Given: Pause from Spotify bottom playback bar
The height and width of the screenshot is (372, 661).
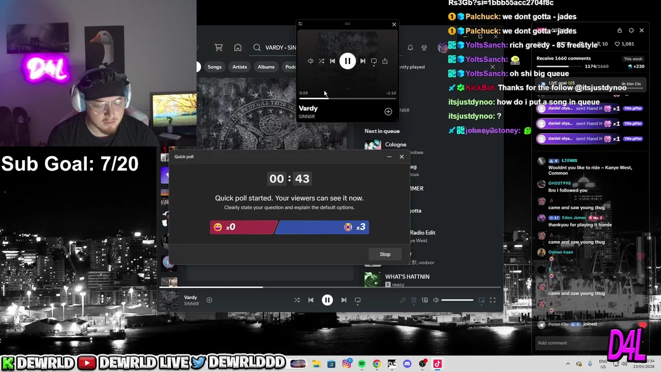Looking at the screenshot, I should tap(327, 300).
